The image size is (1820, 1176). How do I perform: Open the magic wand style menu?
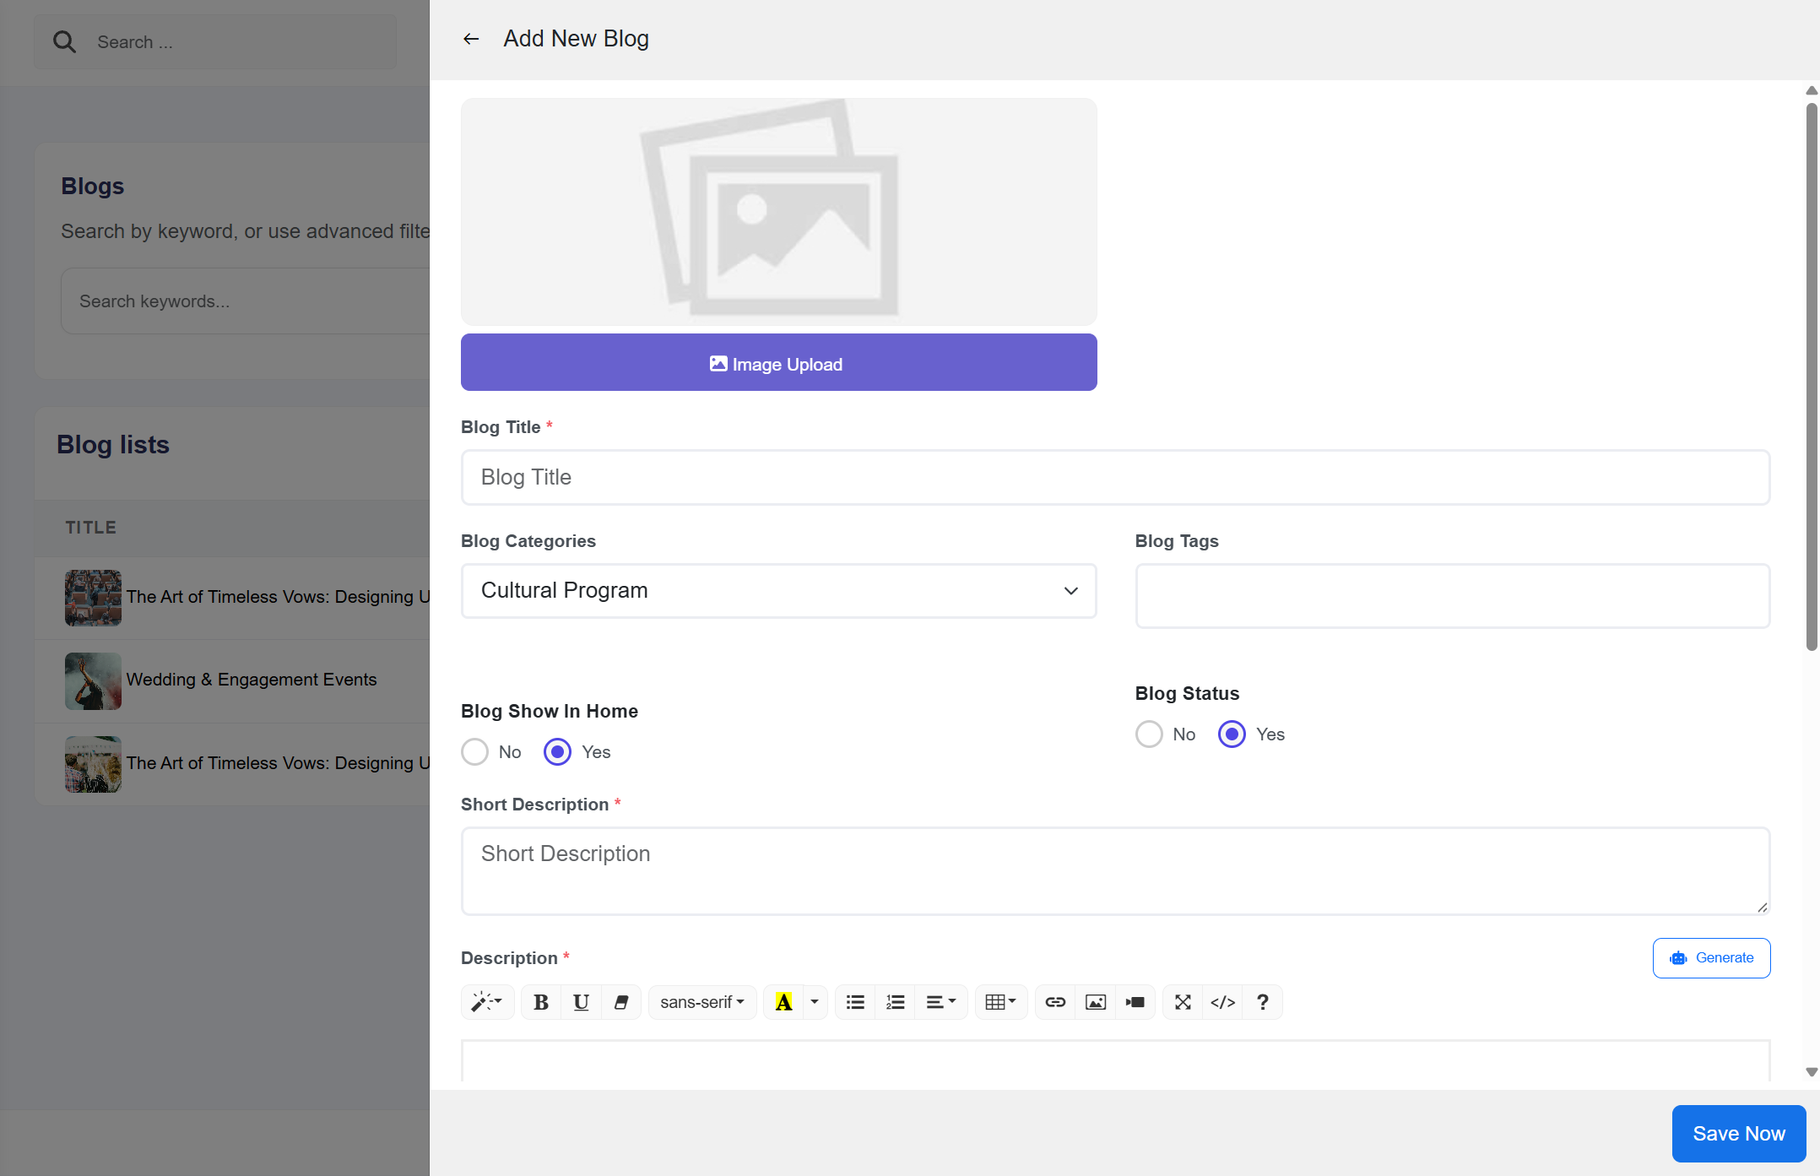tap(487, 1002)
